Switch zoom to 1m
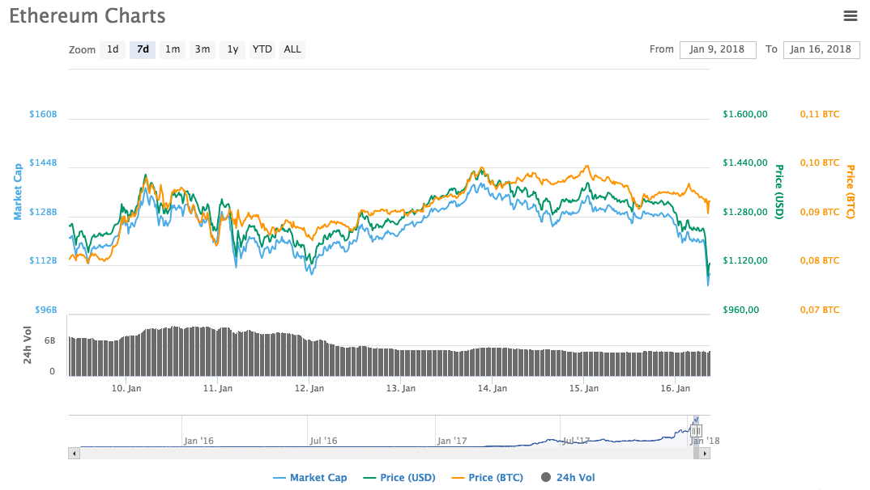Viewport: 870px width, 490px height. pyautogui.click(x=173, y=49)
